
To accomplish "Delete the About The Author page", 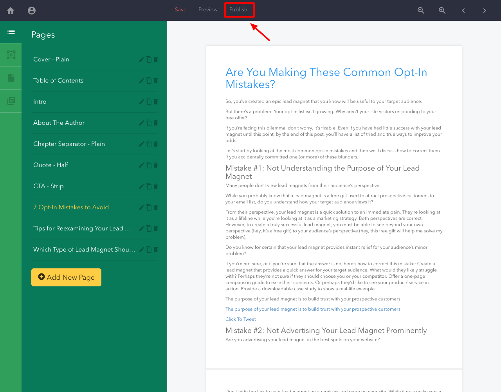I will click(155, 123).
